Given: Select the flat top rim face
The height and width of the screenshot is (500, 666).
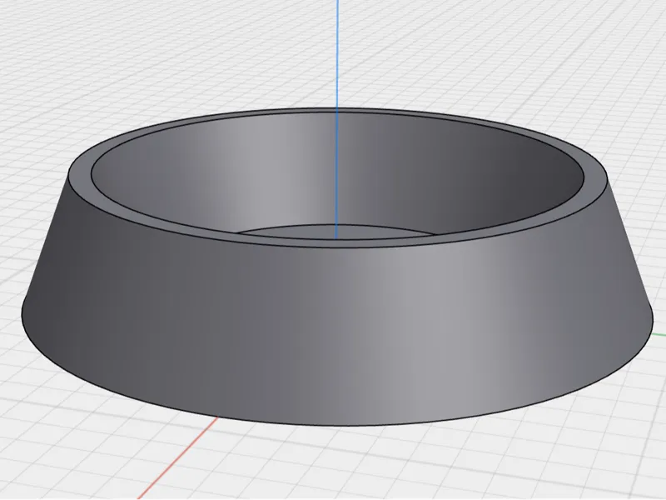Looking at the screenshot, I should tap(81, 175).
